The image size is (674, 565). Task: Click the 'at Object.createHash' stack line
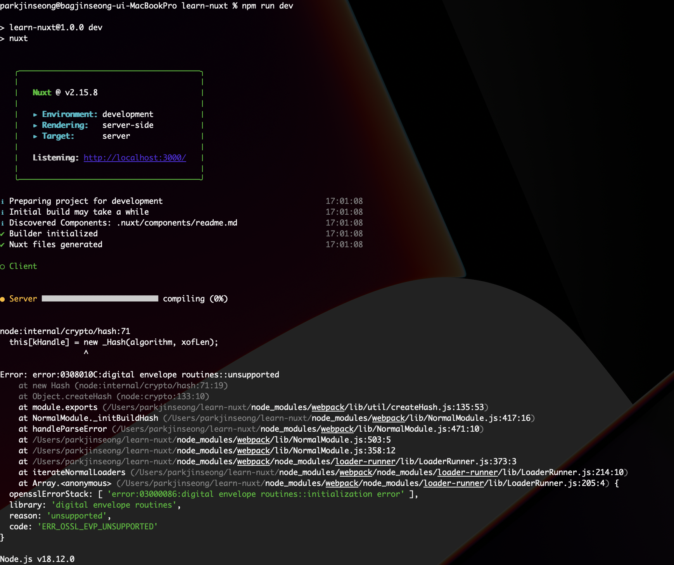pyautogui.click(x=114, y=396)
